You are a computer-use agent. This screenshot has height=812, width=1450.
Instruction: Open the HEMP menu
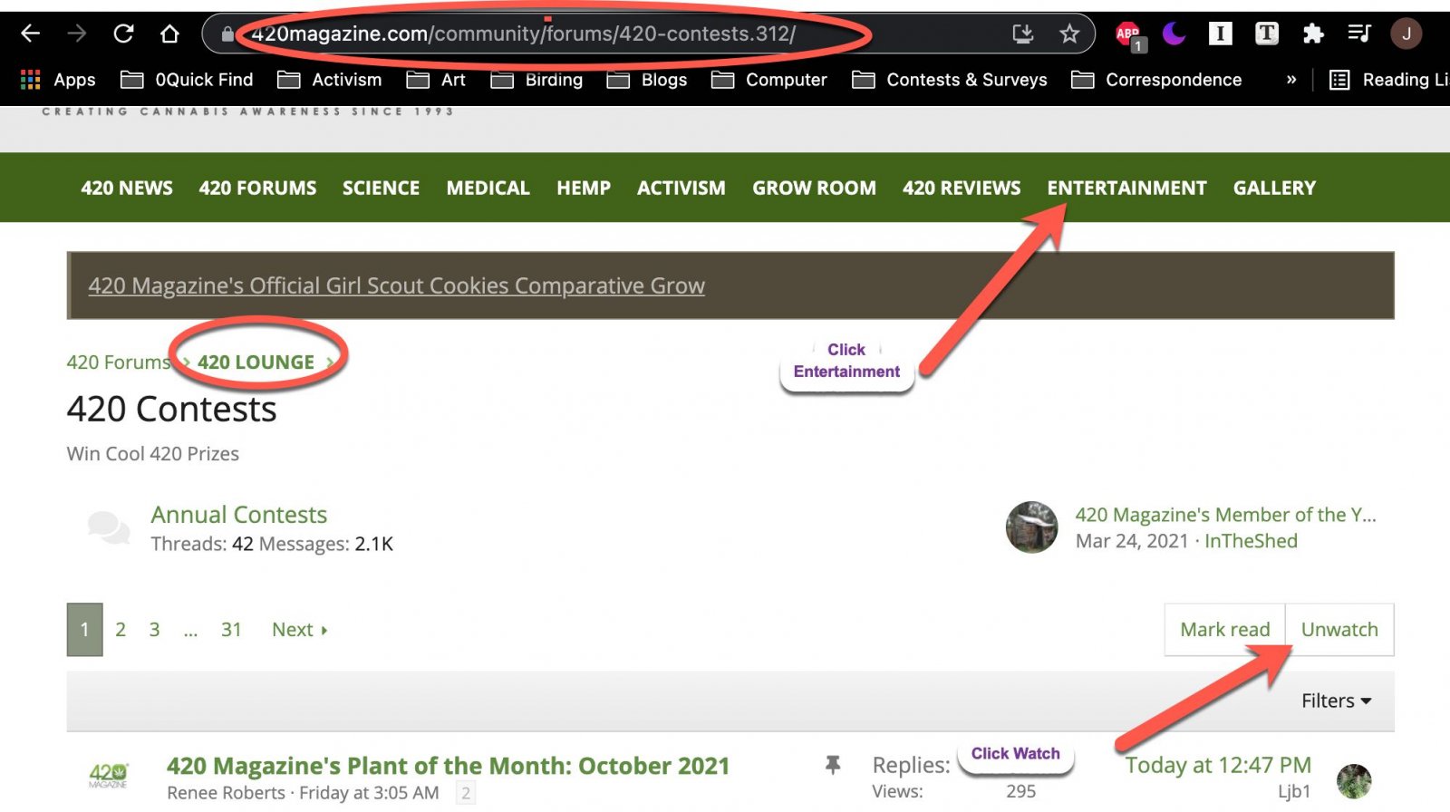[584, 188]
